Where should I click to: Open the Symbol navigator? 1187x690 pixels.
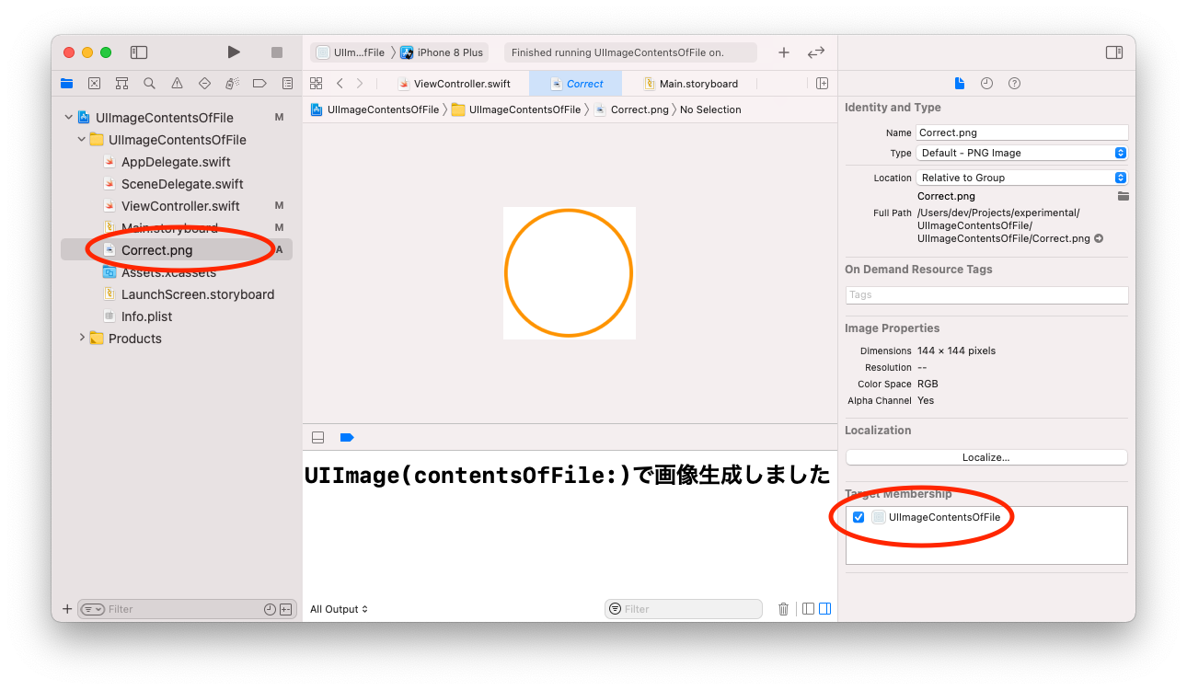tap(121, 83)
